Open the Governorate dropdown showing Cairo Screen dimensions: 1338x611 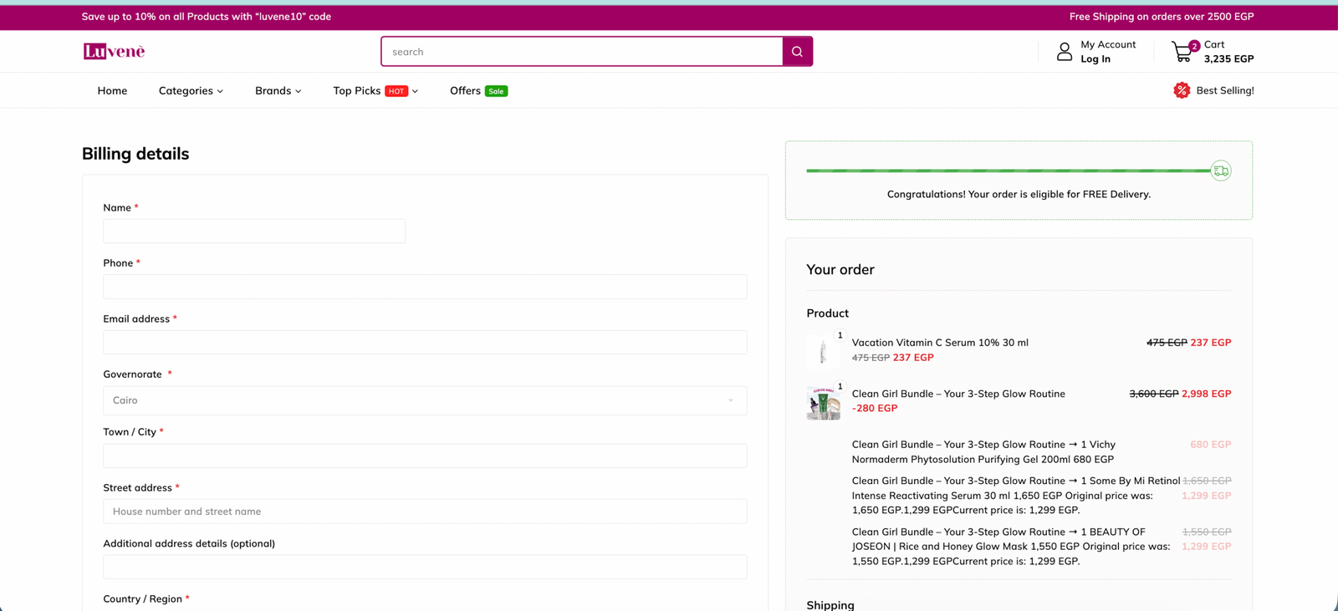(x=425, y=400)
